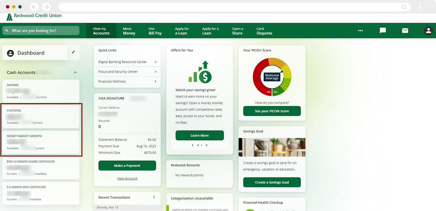
Task: Click Learn More button in offers
Action: coord(200,135)
